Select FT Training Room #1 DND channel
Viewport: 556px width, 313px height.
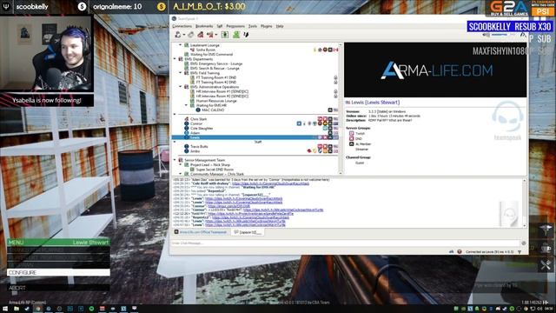click(216, 77)
